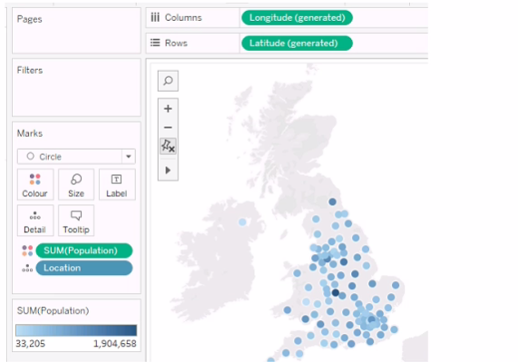Open the Tooltip mark card

pos(76,220)
